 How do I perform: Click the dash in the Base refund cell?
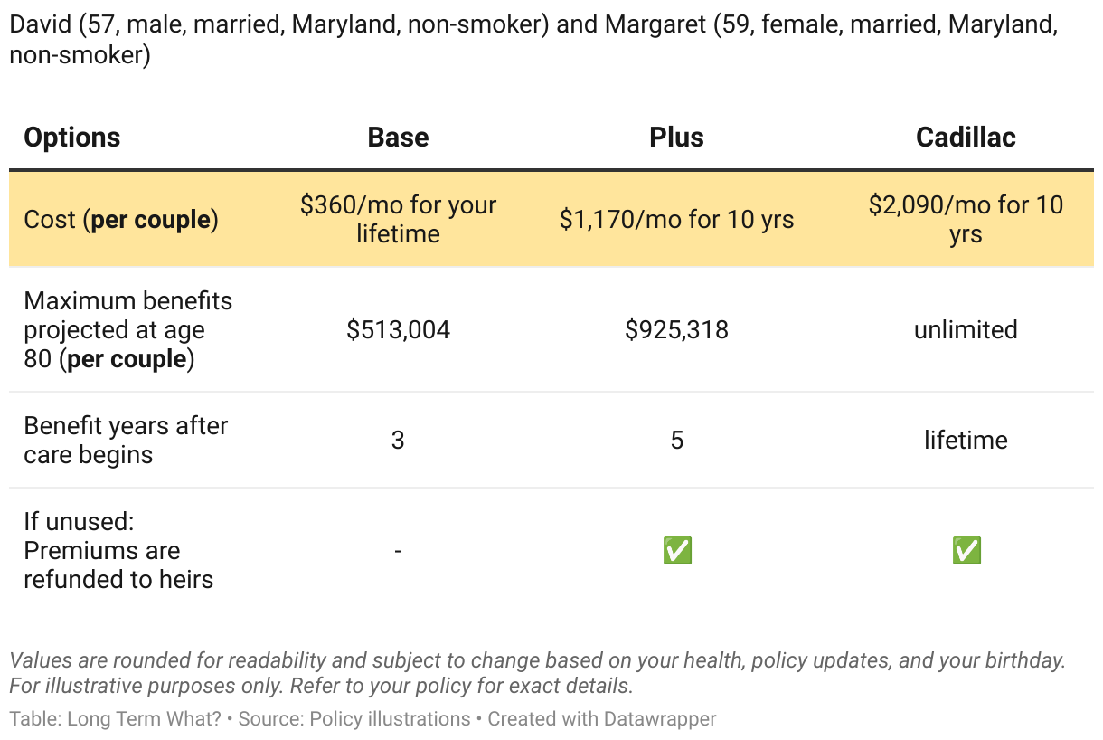click(x=398, y=551)
